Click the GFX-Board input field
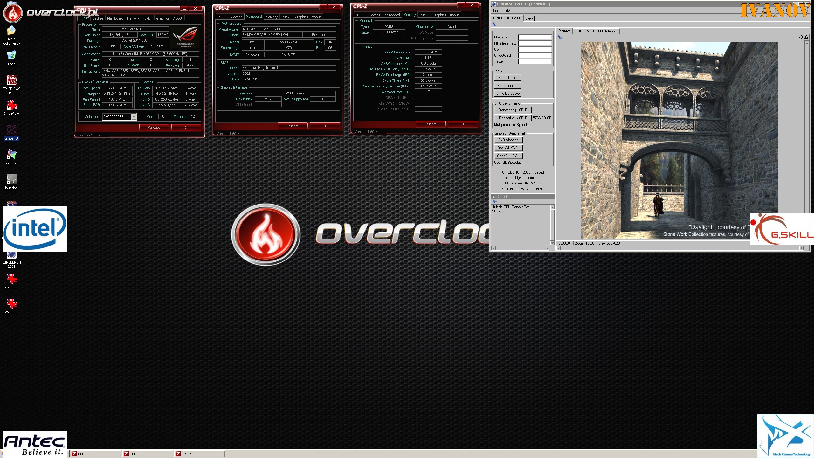 pos(535,55)
